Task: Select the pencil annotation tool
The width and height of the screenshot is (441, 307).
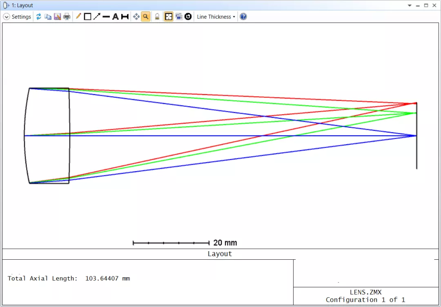Action: (78, 17)
